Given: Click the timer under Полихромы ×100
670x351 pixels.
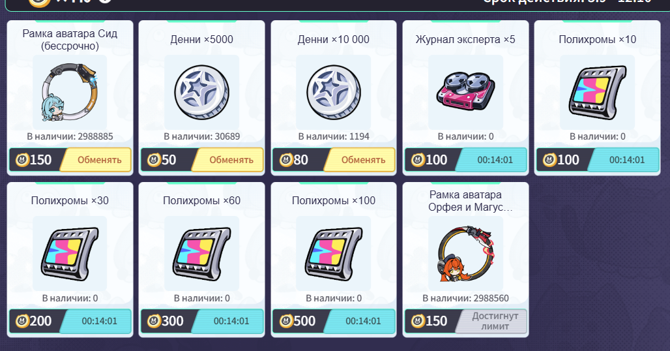Looking at the screenshot, I should pos(363,321).
